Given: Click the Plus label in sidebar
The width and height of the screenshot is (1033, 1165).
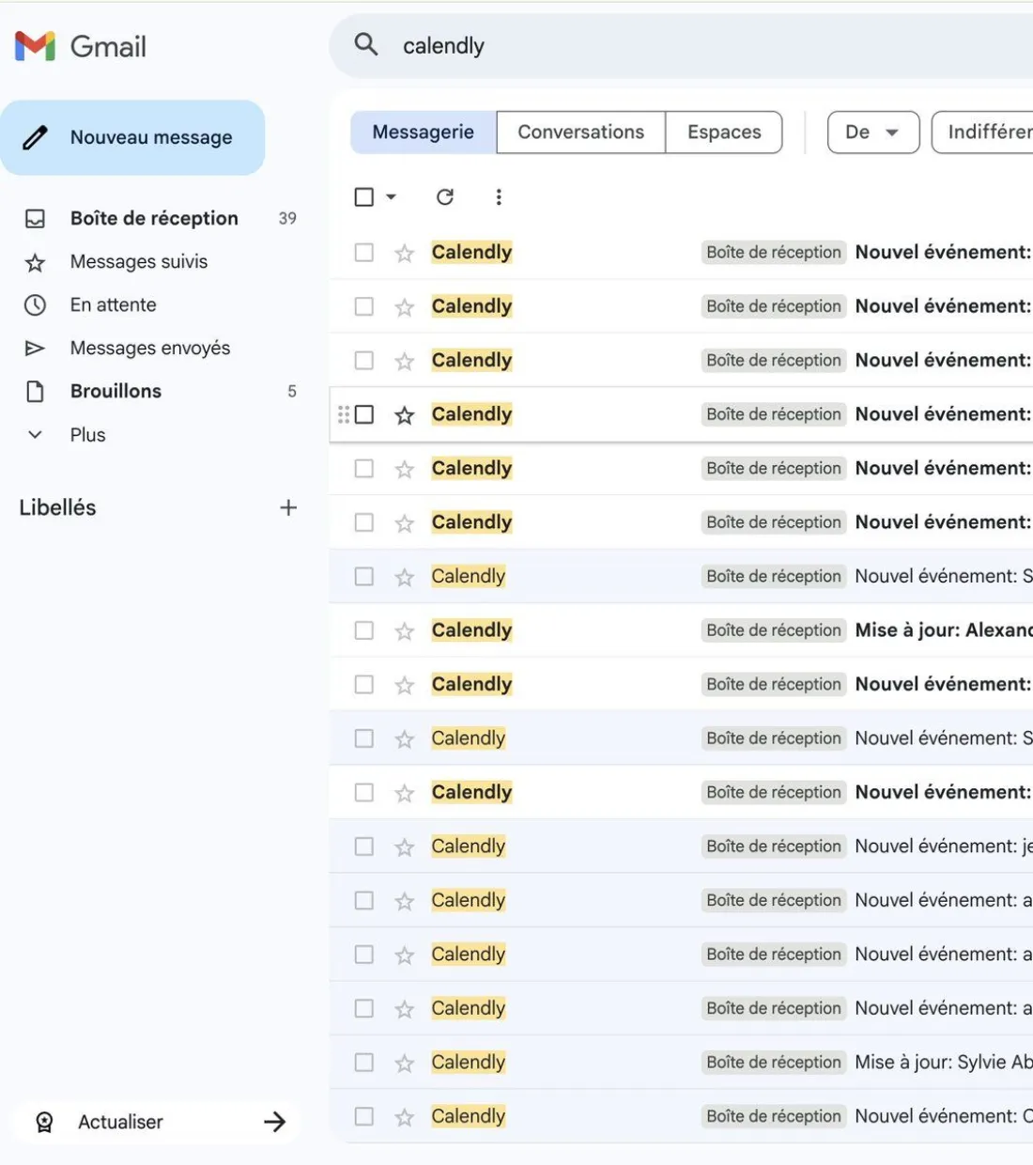Looking at the screenshot, I should coord(88,435).
